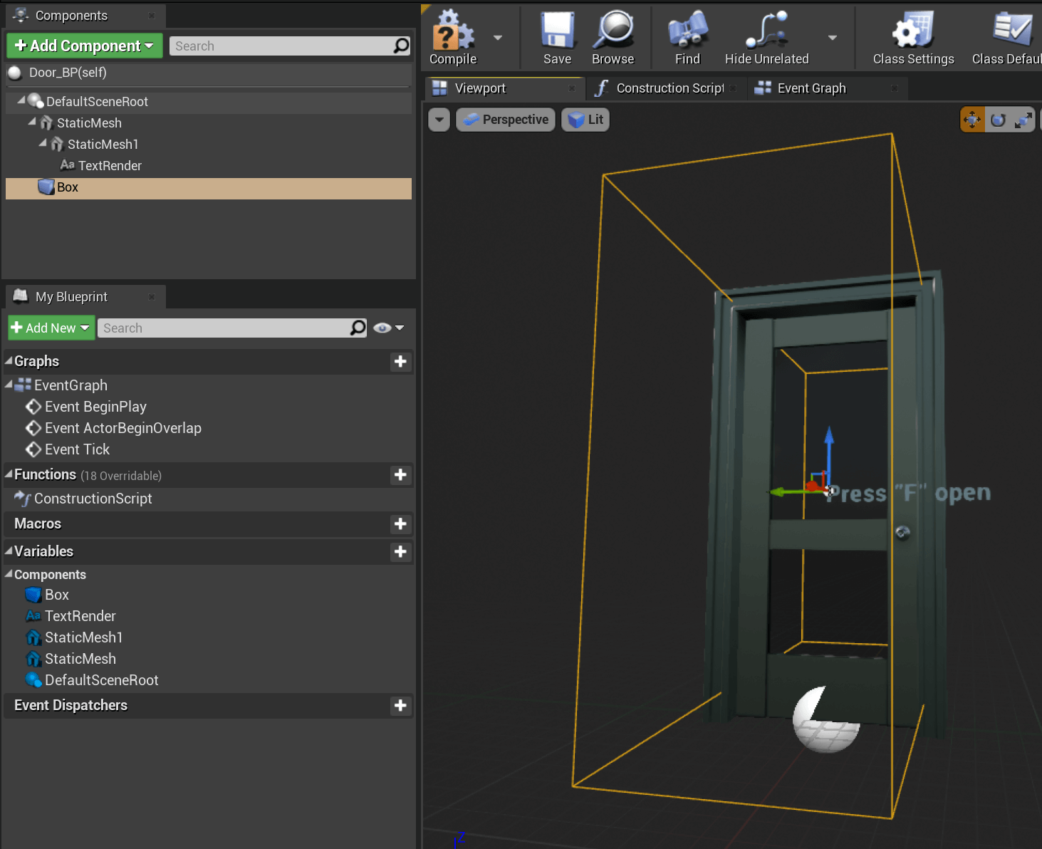Screen dimensions: 1042x849
Task: Open the Compile options dropdown arrow
Action: 498,38
